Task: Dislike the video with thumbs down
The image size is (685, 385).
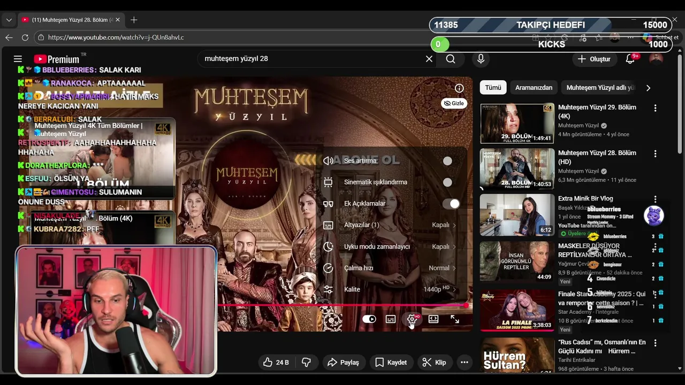Action: click(x=306, y=362)
